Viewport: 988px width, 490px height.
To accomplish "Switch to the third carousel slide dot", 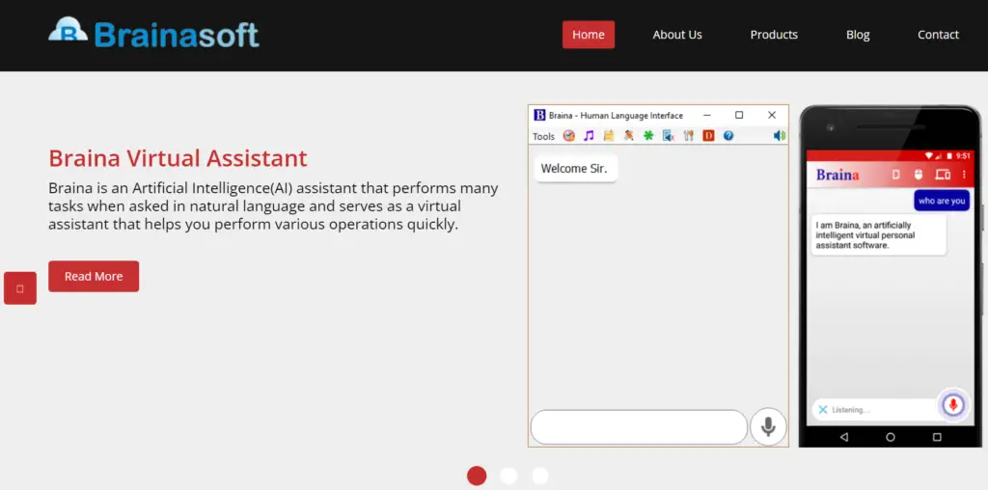I will [x=540, y=476].
